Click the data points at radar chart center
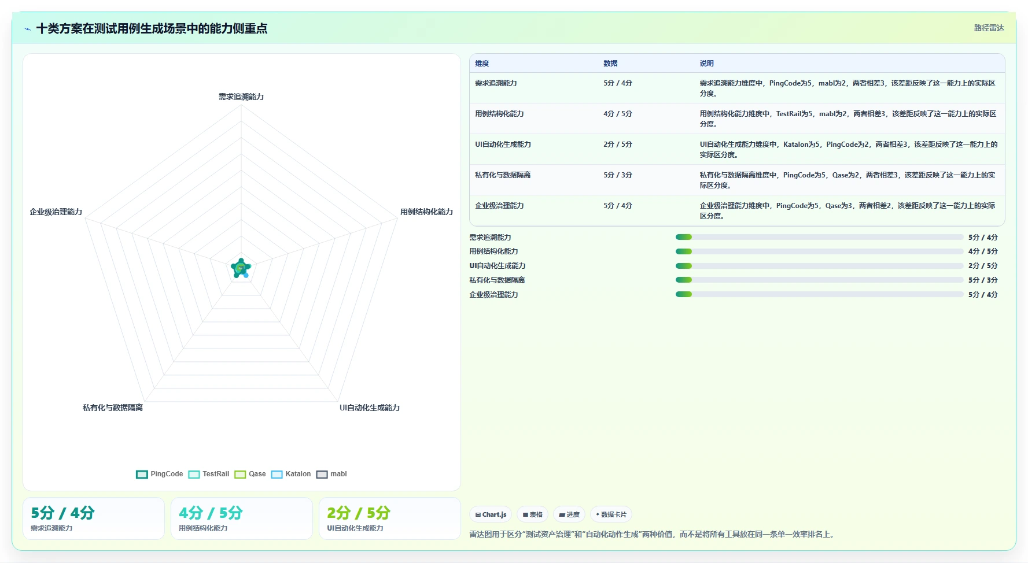 (241, 268)
